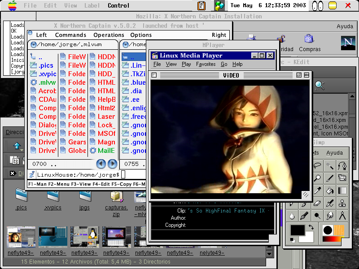Select the GIMP airbrush tool
Viewport: 359px width, 269px height.
point(330,203)
